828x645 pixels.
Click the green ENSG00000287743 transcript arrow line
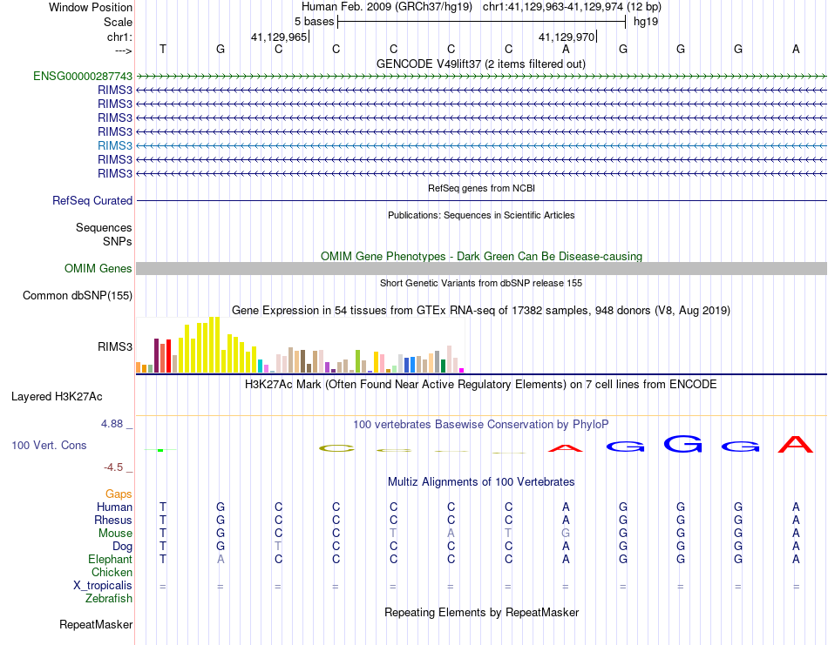tap(481, 77)
